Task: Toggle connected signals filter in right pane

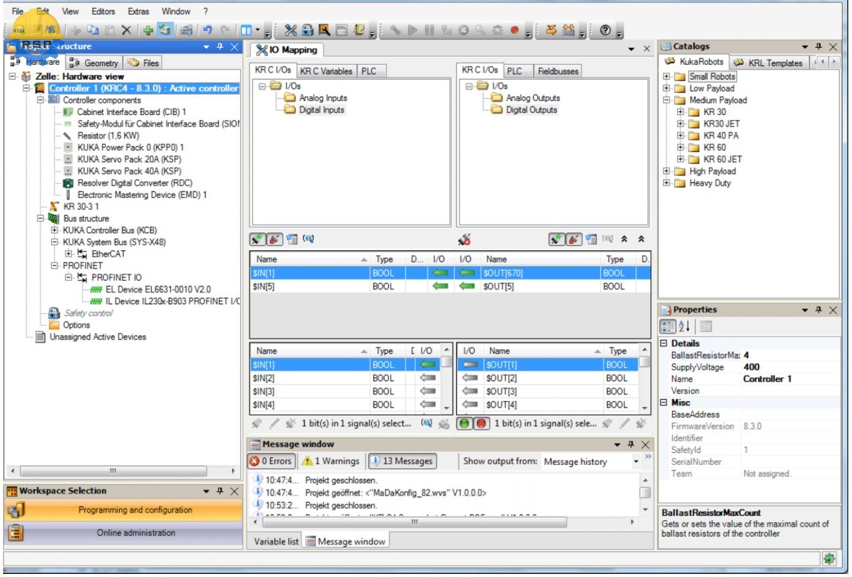Action: coord(557,239)
